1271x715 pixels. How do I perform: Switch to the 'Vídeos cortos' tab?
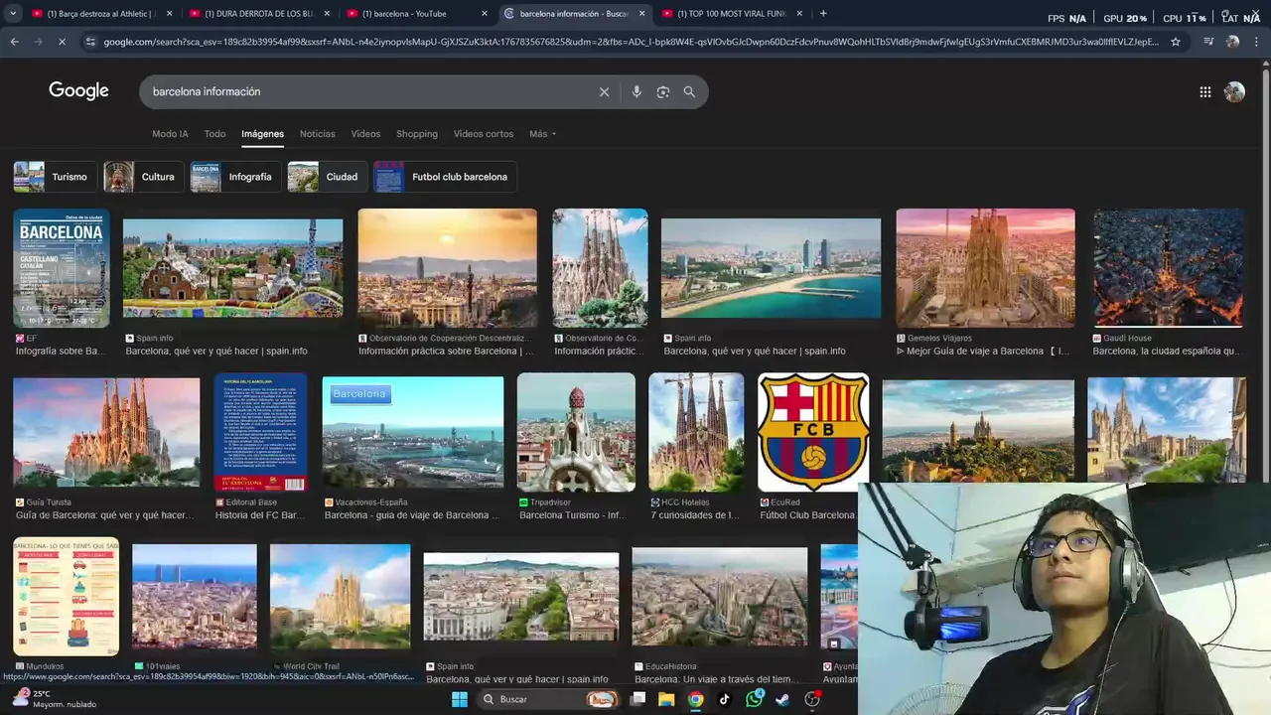pyautogui.click(x=484, y=134)
